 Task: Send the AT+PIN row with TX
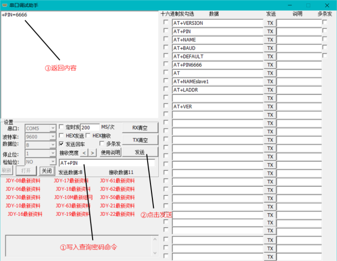coord(270,31)
